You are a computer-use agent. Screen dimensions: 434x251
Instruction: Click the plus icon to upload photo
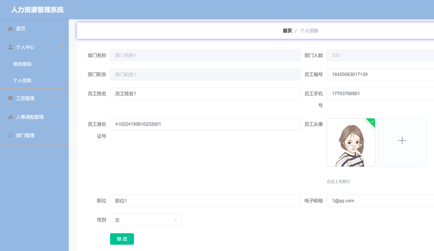(402, 141)
